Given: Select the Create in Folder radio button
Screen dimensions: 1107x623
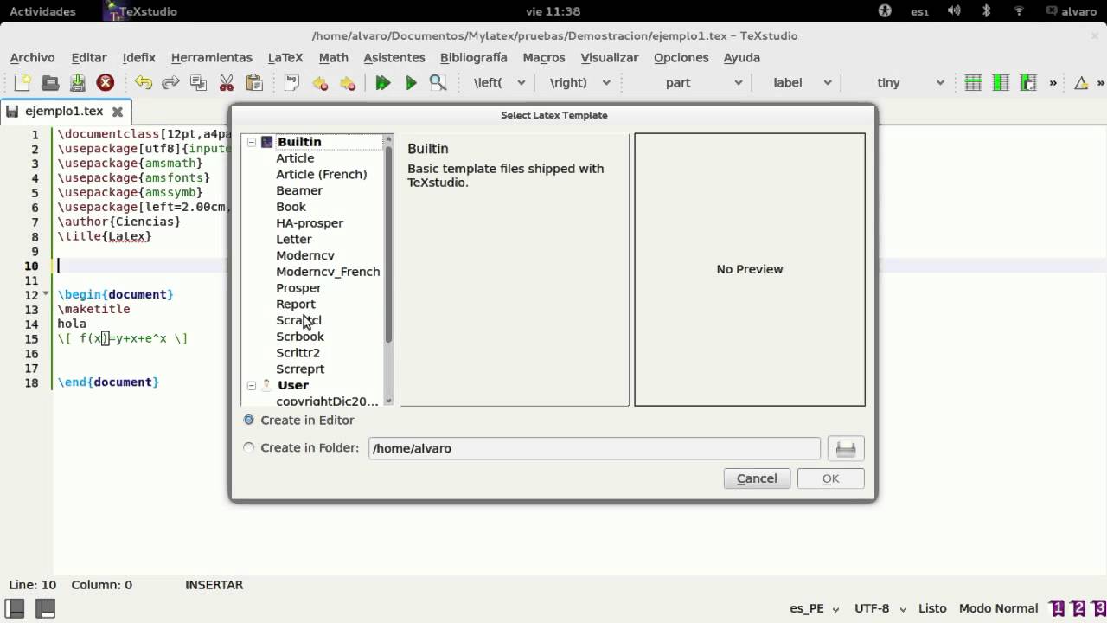Looking at the screenshot, I should click(x=249, y=448).
